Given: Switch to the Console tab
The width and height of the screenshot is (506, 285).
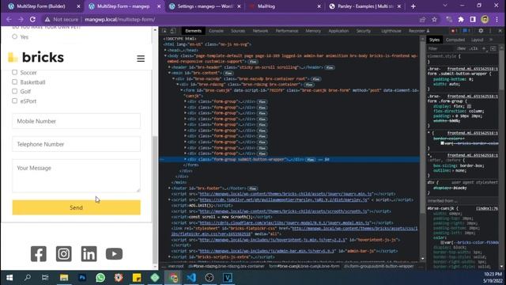Looking at the screenshot, I should tap(216, 31).
